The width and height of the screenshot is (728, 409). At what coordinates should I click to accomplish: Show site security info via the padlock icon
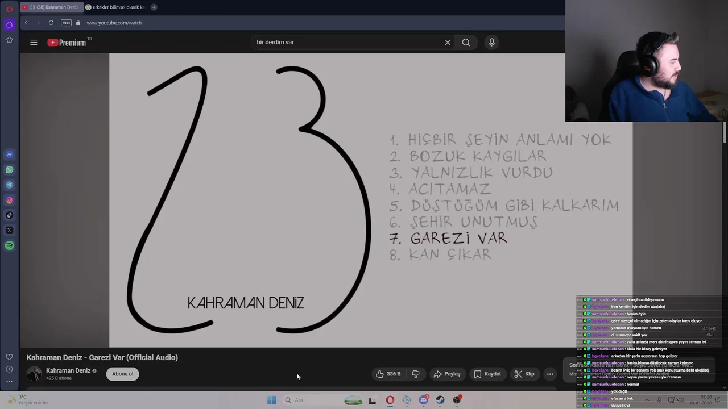[x=78, y=23]
